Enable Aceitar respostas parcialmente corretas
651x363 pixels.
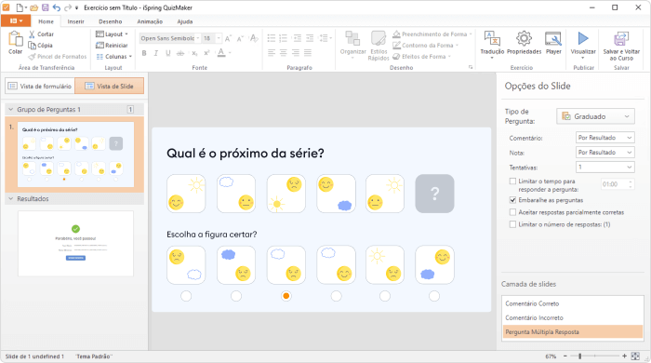(512, 212)
